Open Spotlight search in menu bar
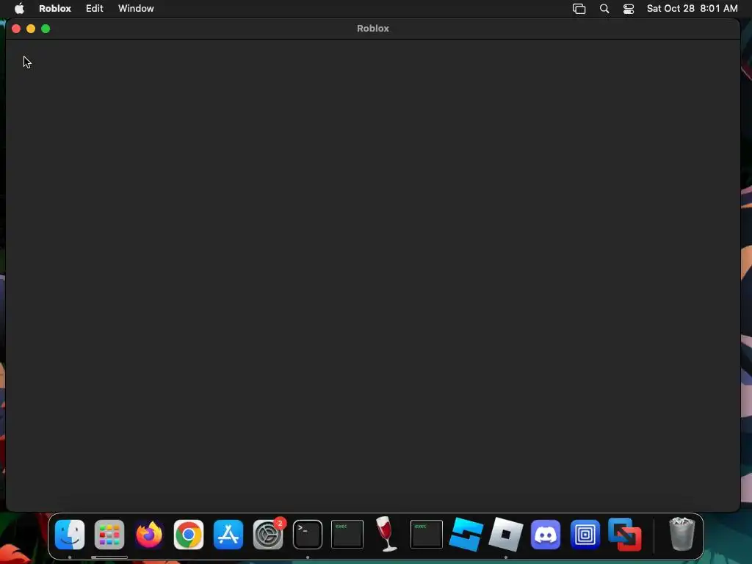The height and width of the screenshot is (564, 752). tap(604, 9)
